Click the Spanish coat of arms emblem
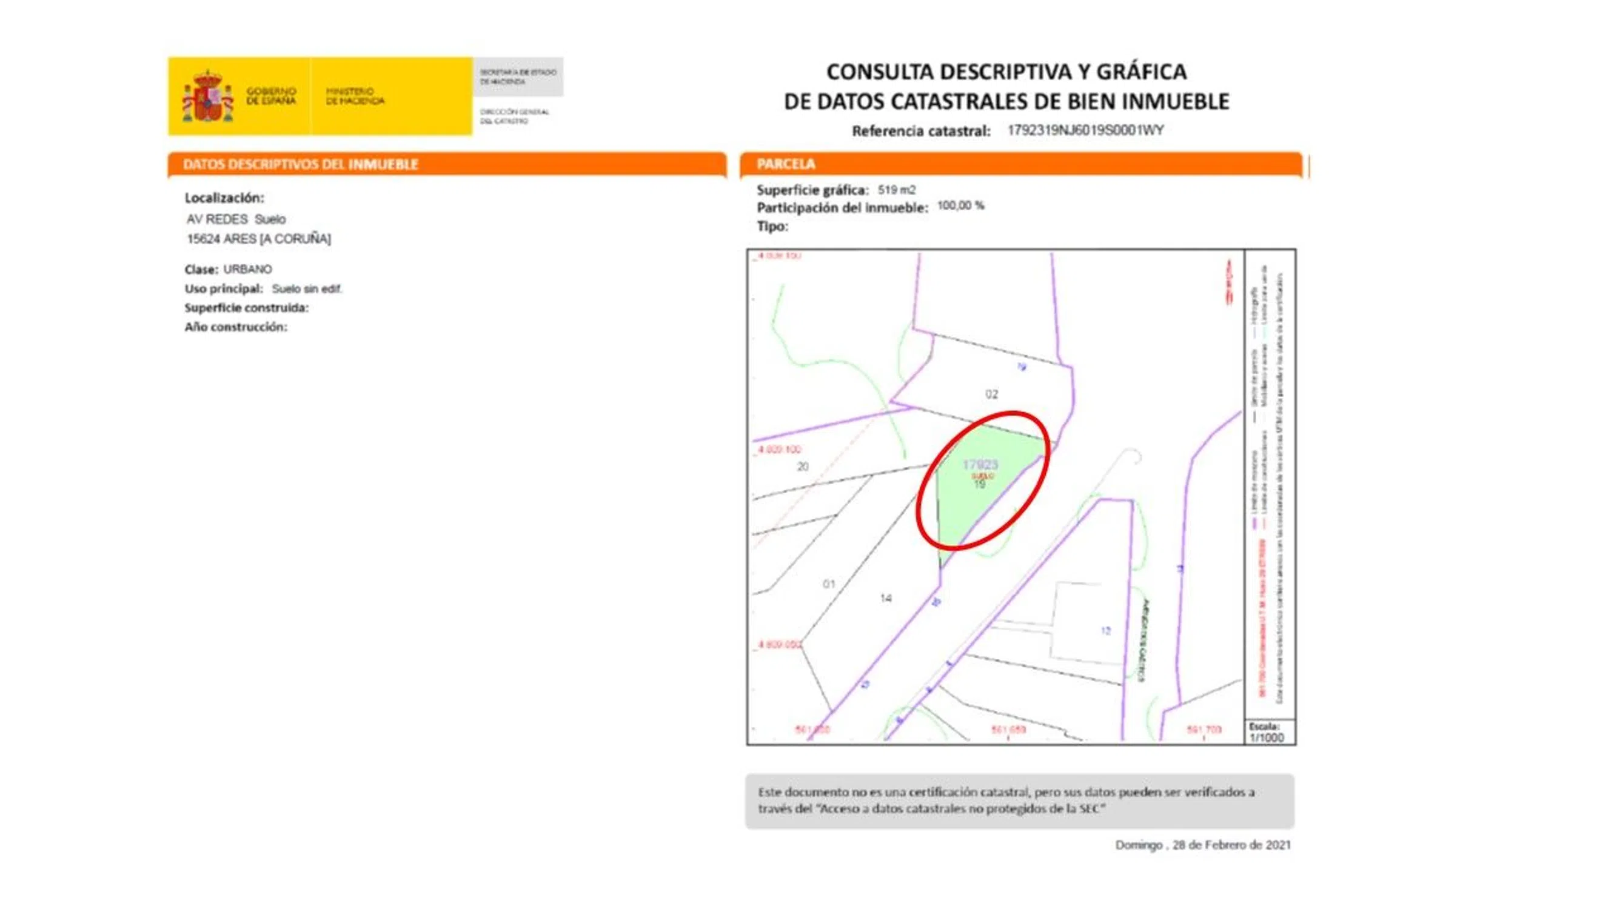Image resolution: width=1617 pixels, height=909 pixels. coord(208,97)
